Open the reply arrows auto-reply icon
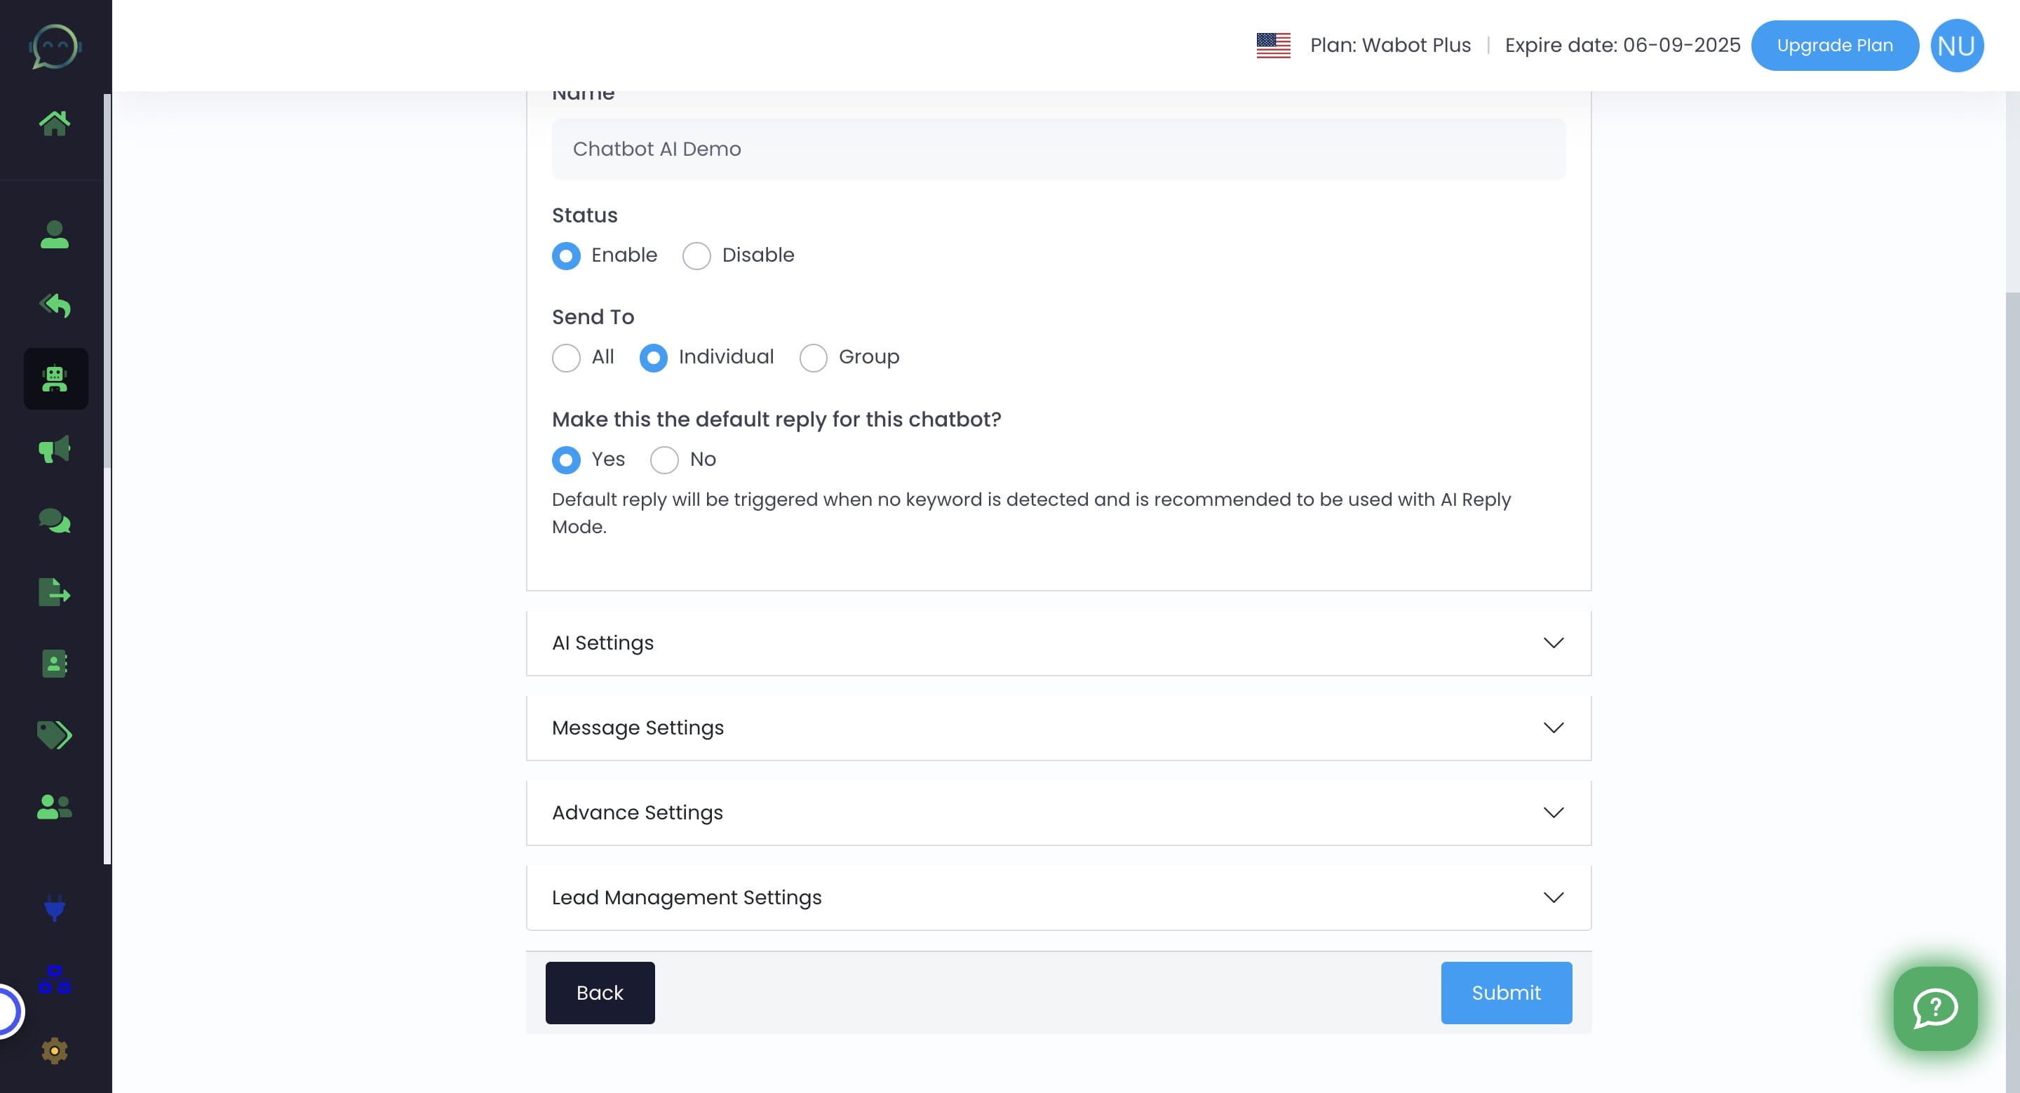 pos(54,305)
